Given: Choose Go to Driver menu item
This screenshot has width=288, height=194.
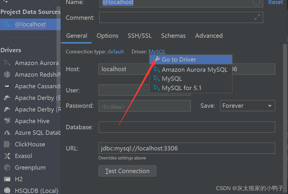Looking at the screenshot, I should click(191, 60).
